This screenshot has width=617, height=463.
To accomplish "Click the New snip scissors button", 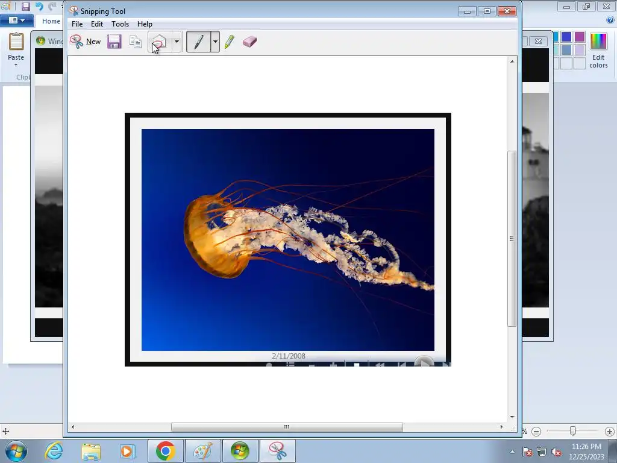I will pos(86,42).
